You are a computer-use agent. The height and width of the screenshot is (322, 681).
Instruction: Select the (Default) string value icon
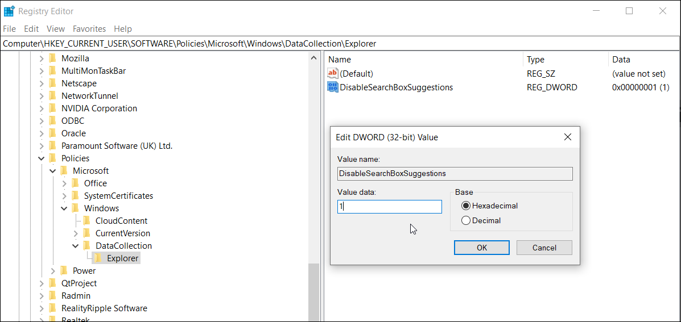point(333,74)
